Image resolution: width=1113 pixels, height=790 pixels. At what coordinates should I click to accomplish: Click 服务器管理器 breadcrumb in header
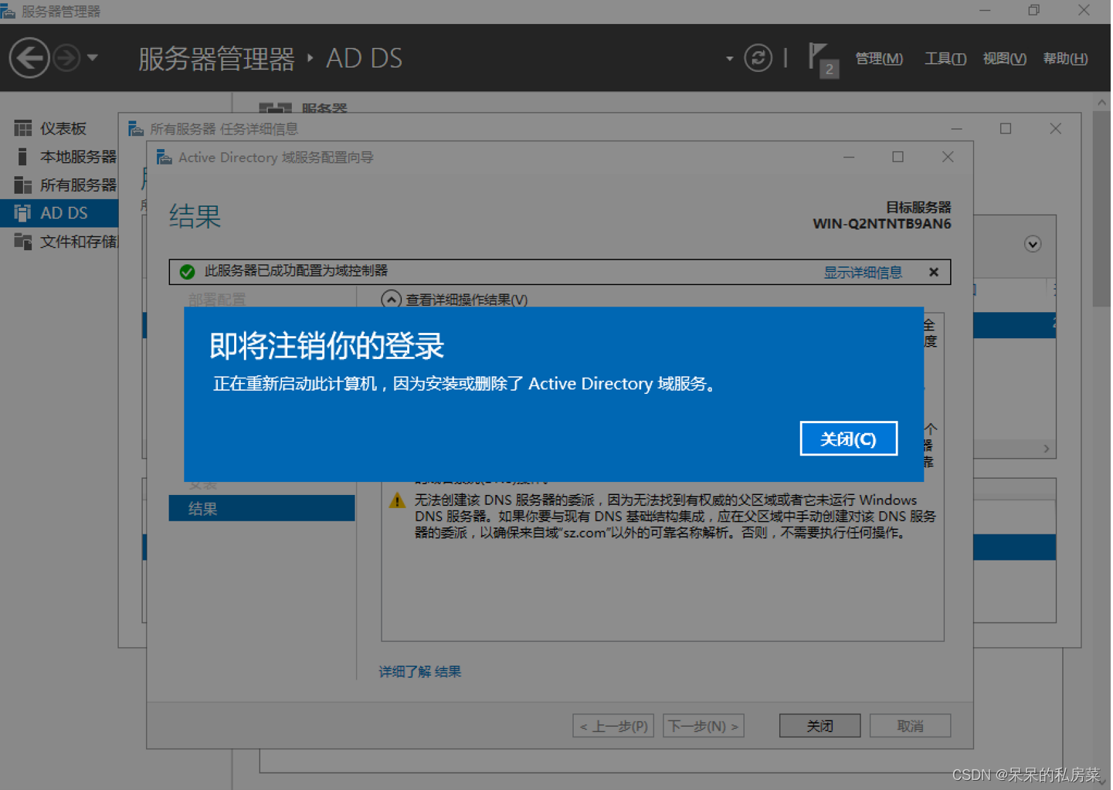pyautogui.click(x=217, y=59)
